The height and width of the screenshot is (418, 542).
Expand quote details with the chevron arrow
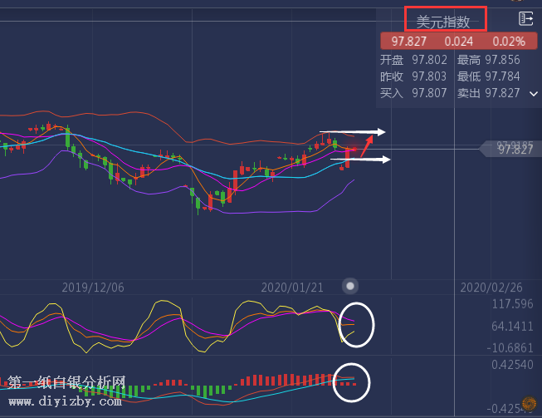(x=533, y=94)
